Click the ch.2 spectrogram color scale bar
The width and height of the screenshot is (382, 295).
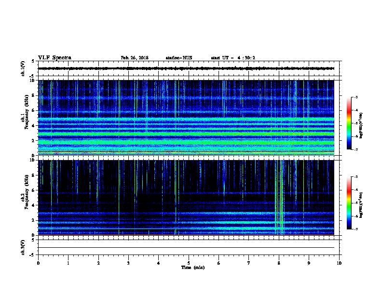(x=349, y=203)
